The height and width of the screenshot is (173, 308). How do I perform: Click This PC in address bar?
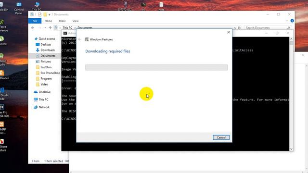pos(67,28)
